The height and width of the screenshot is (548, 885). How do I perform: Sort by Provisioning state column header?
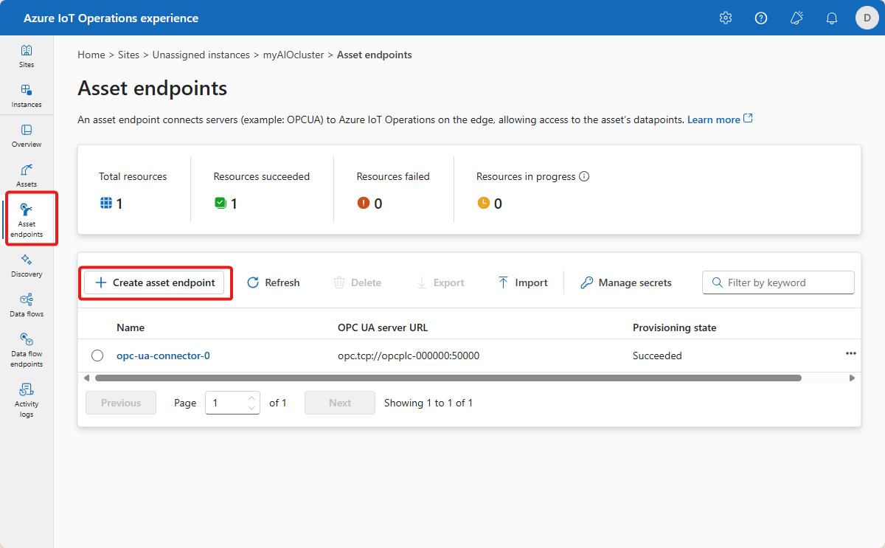click(x=675, y=327)
